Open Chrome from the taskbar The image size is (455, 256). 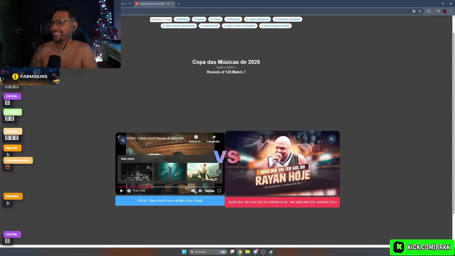click(x=240, y=252)
